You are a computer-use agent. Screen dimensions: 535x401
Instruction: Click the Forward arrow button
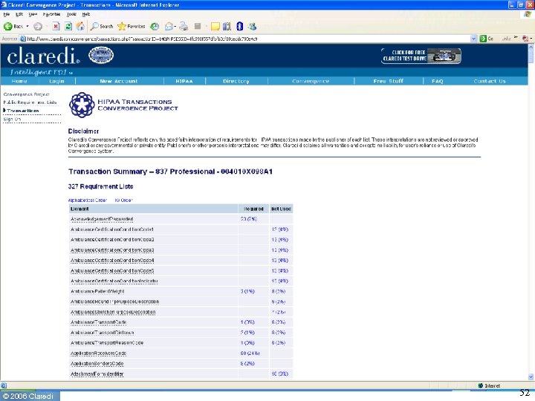38,26
